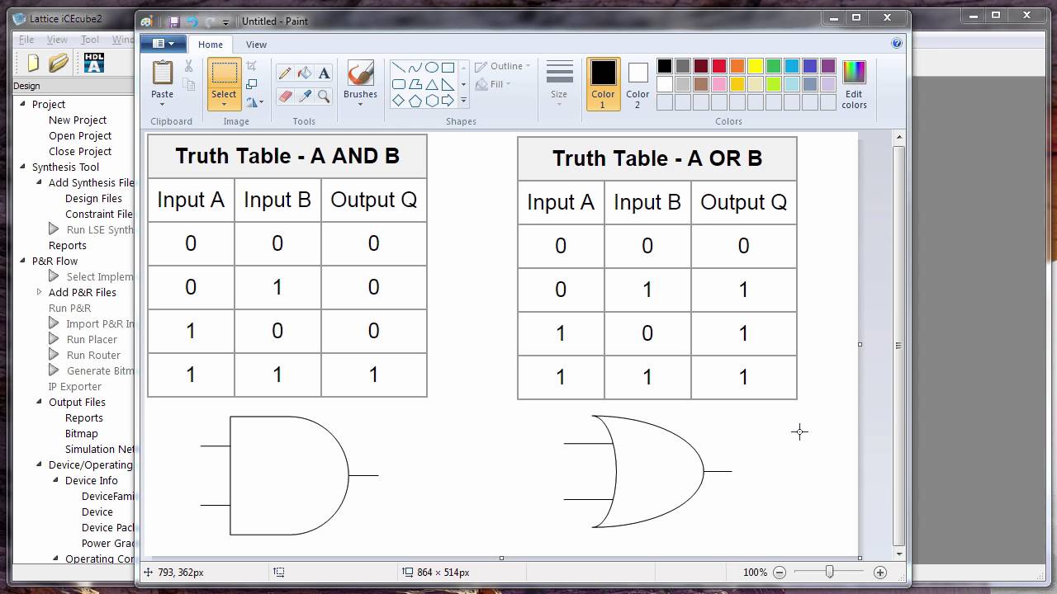
Task: Open the Brushes dropdown arrow
Action: click(360, 105)
